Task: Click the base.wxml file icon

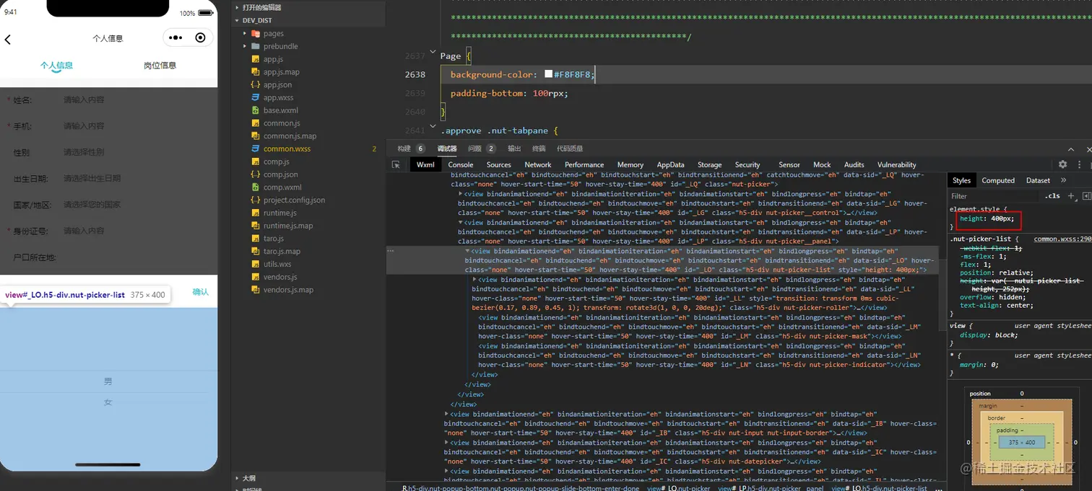Action: click(x=255, y=110)
